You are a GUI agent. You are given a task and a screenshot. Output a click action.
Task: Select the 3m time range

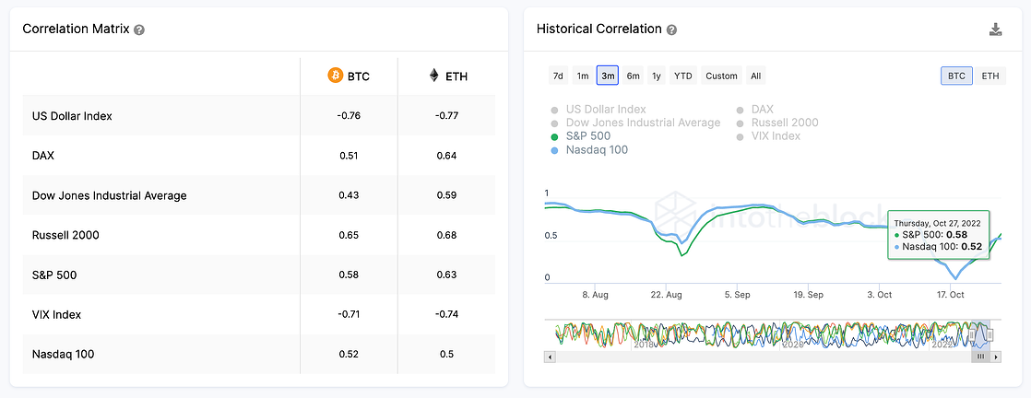tap(608, 76)
